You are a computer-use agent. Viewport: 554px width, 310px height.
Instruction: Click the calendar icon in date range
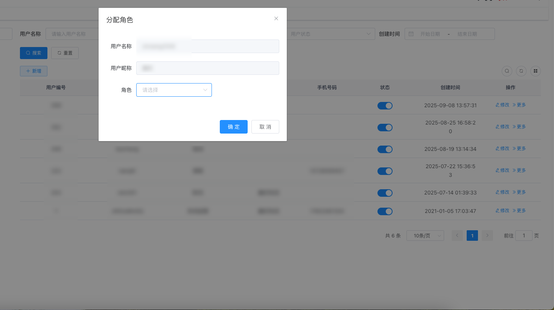411,34
